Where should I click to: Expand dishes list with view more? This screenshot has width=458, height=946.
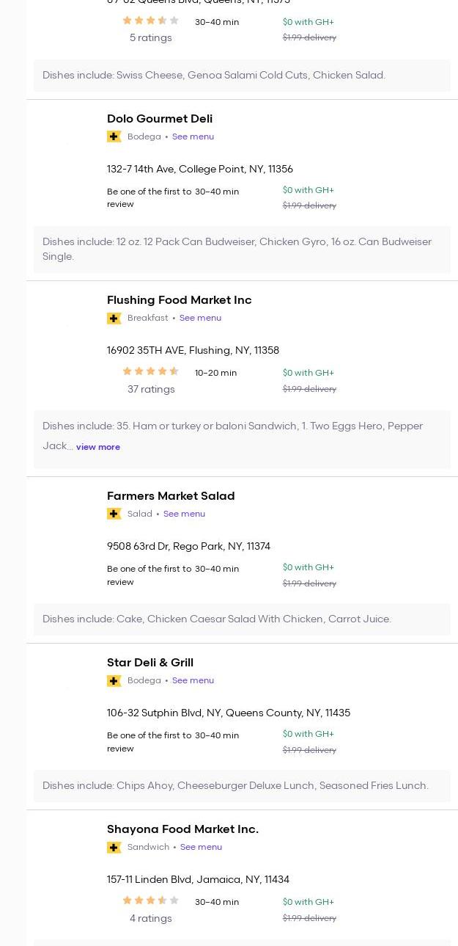click(98, 447)
